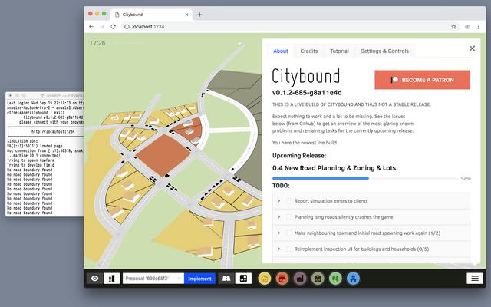Viewport: 491px width, 307px height.
Task: Check the 'Report simulation errors to clients' checkbox
Action: pyautogui.click(x=289, y=201)
